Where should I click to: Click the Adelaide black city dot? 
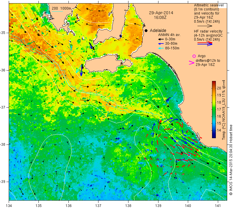pyautogui.click(x=146, y=30)
